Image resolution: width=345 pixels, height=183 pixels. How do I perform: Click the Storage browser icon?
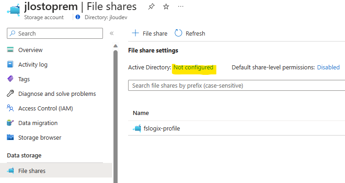click(11, 137)
